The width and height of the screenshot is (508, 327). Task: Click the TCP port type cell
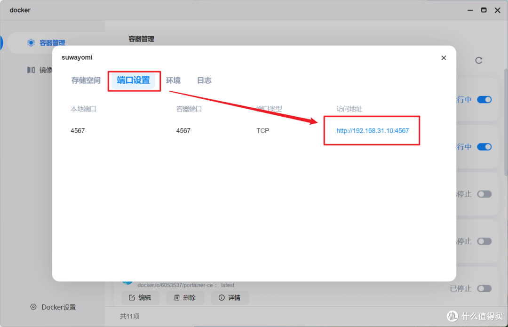263,131
